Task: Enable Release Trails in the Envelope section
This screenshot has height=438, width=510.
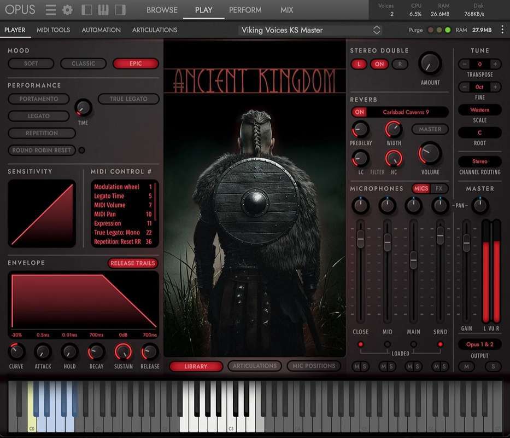Action: coord(133,263)
